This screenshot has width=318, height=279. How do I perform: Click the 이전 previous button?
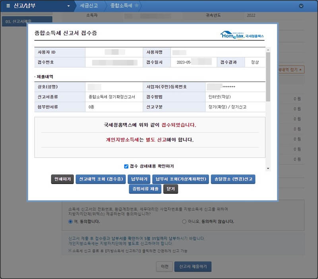165,267
